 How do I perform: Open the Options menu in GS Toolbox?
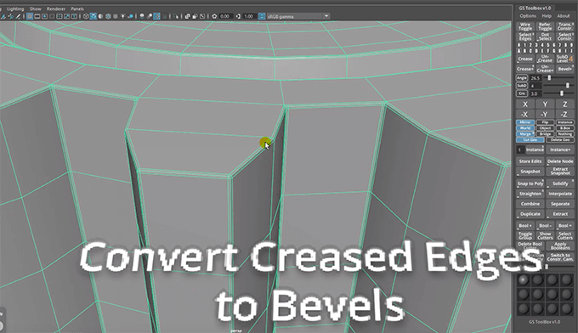tap(528, 16)
